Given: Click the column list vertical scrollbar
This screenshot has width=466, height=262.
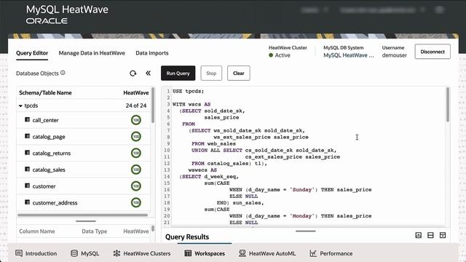Looking at the screenshot, I should (x=153, y=229).
